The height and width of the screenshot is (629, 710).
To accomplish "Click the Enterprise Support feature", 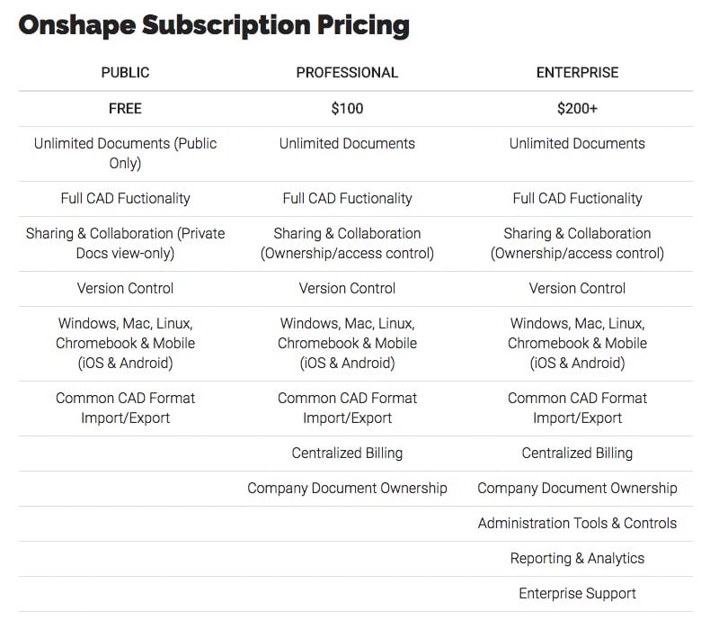I will pyautogui.click(x=577, y=593).
